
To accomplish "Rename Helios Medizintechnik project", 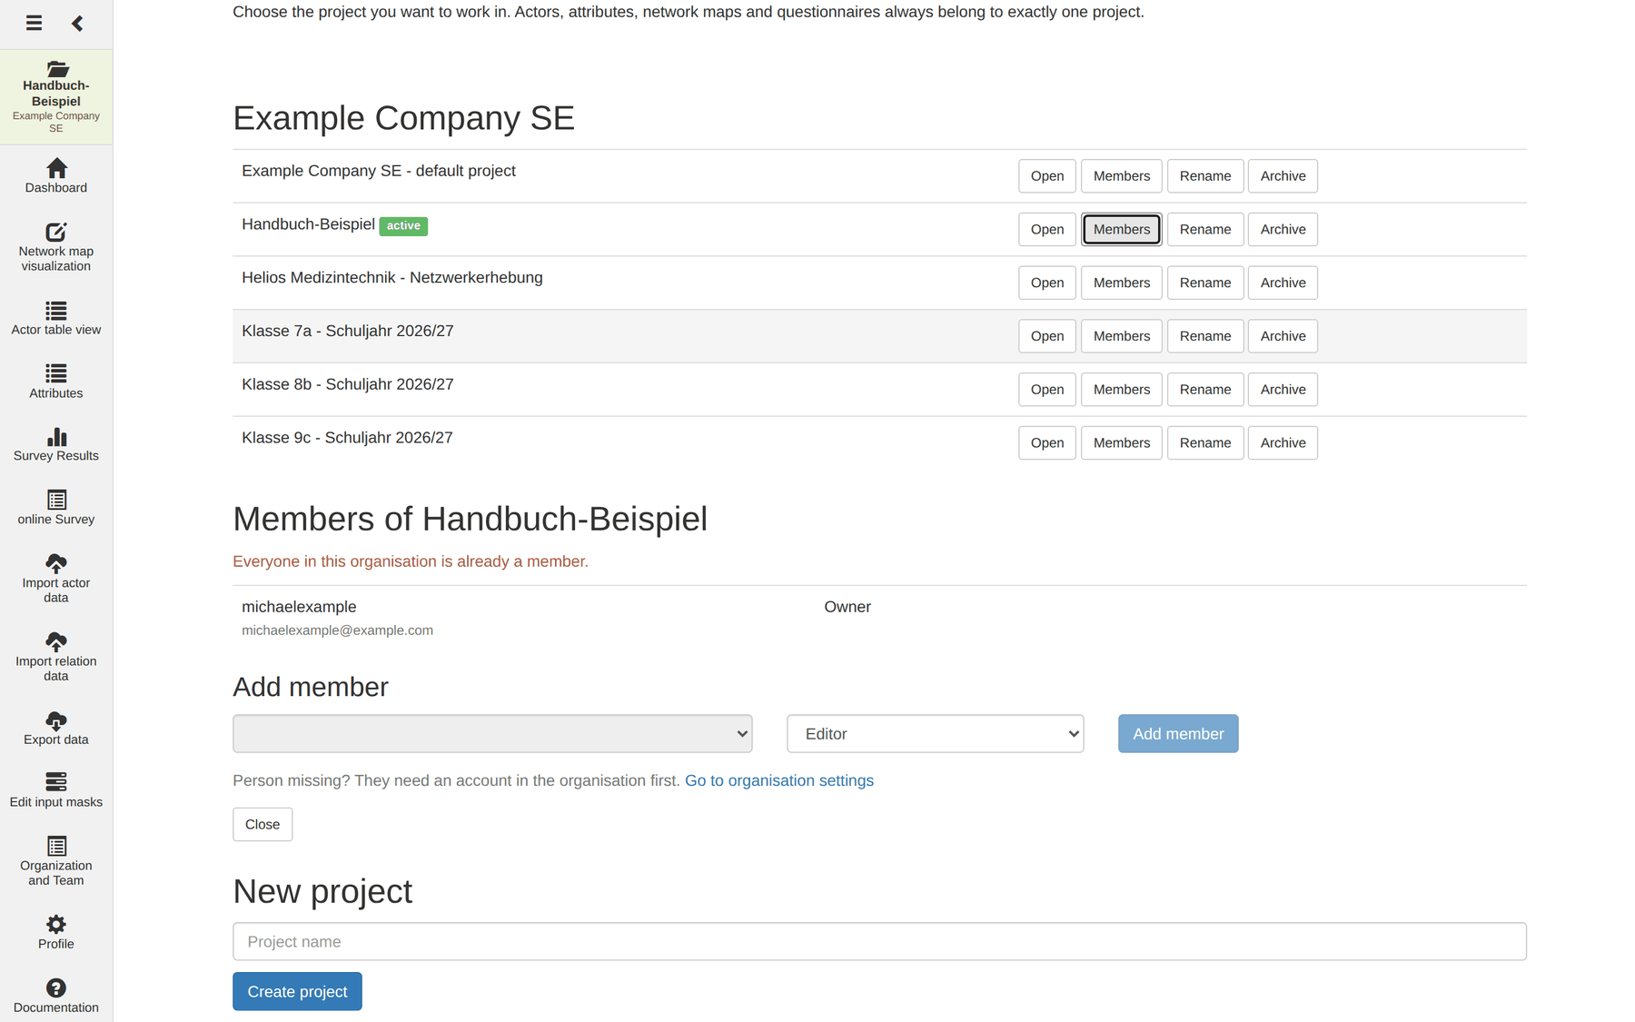I will coord(1205,283).
